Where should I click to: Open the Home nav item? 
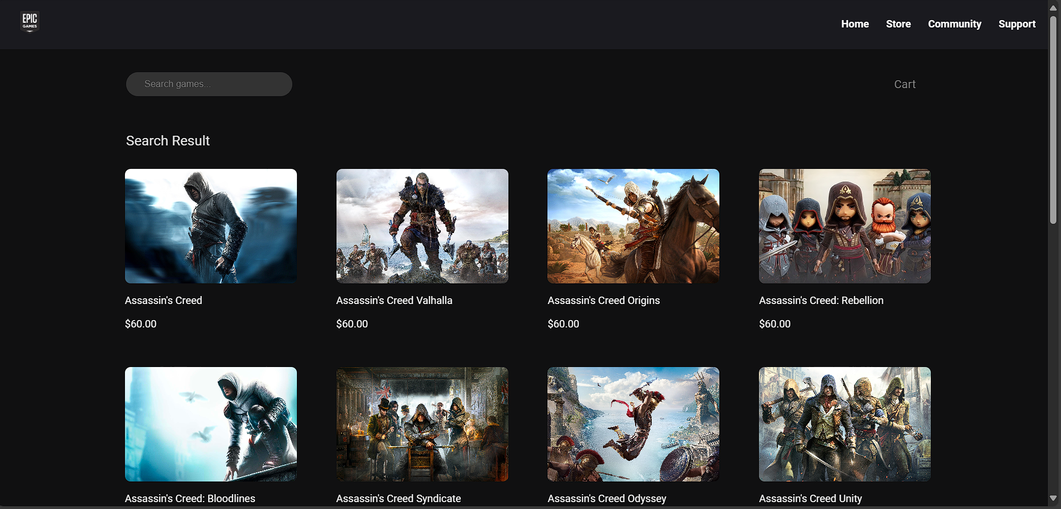click(855, 24)
